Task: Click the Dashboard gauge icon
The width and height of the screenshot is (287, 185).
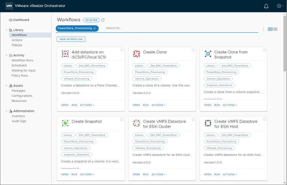Action: tap(11, 20)
